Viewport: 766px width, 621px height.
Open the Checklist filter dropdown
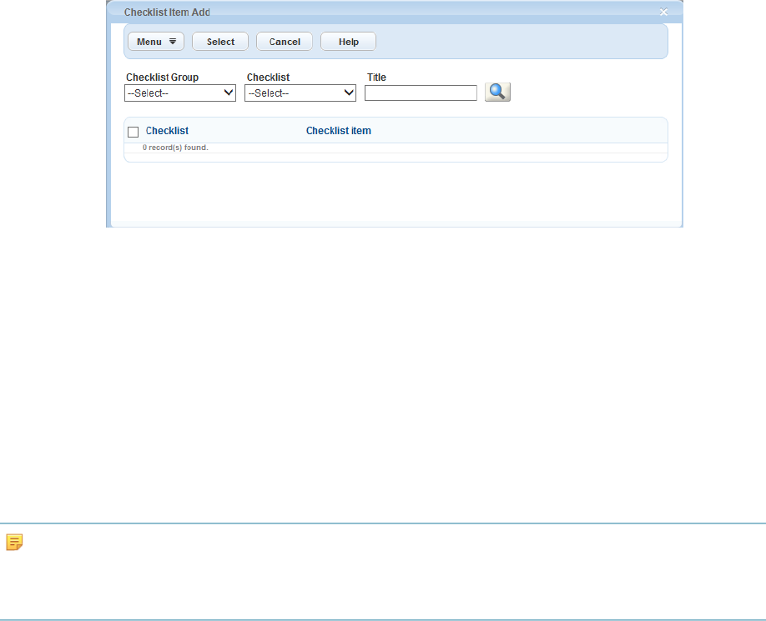300,93
